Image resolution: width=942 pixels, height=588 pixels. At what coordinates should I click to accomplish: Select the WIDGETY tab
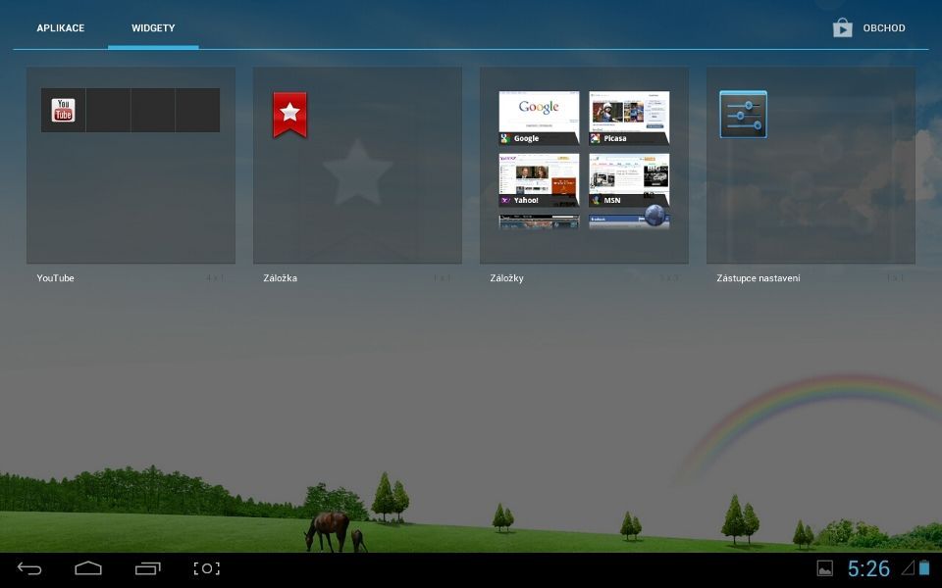[153, 28]
